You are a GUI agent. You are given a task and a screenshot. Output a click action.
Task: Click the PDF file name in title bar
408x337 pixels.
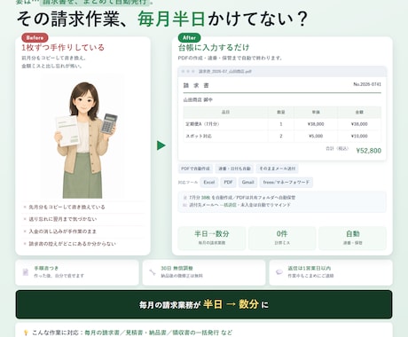click(x=224, y=71)
